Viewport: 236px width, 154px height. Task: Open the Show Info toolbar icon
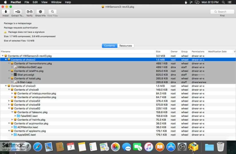(x=40, y=12)
